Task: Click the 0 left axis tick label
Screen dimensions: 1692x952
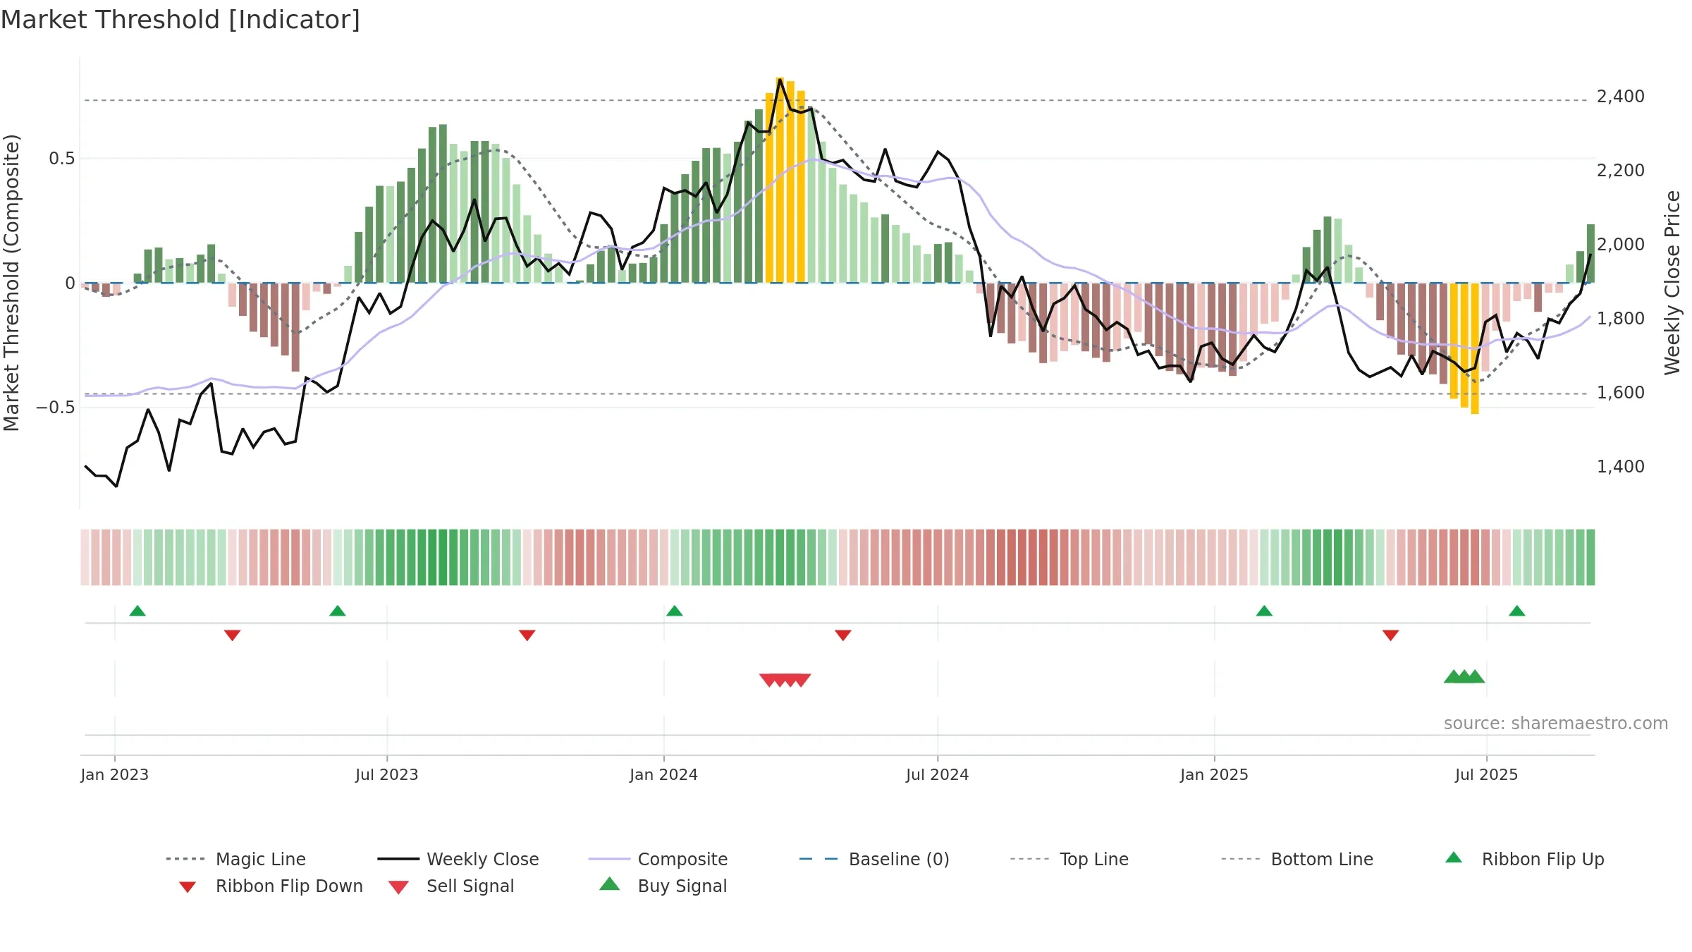Action: pyautogui.click(x=70, y=283)
